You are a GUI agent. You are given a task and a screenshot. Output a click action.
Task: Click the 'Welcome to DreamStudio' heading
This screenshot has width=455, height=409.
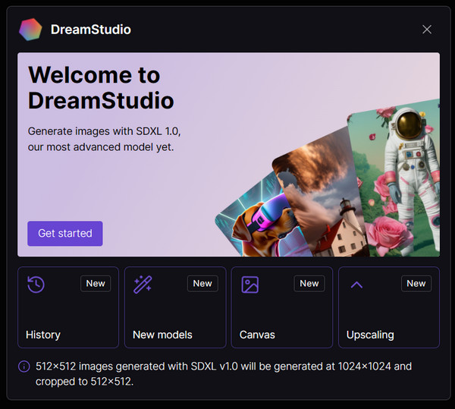[x=101, y=88]
